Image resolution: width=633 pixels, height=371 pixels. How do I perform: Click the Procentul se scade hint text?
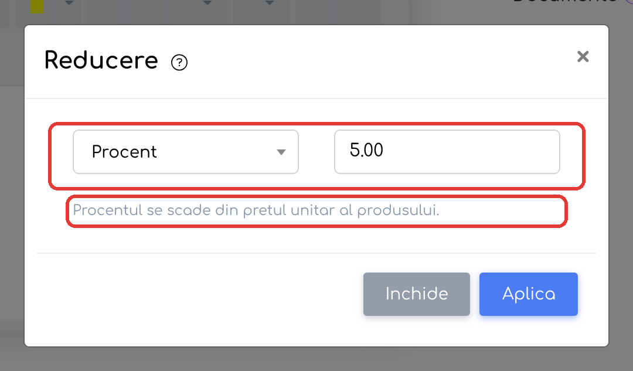(x=256, y=210)
